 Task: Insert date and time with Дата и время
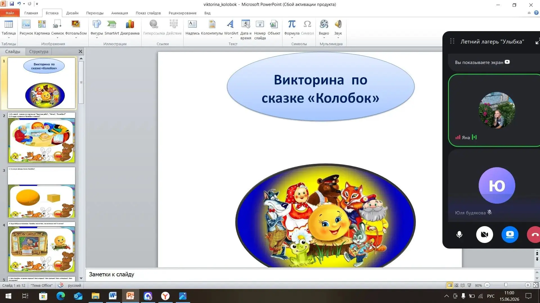[x=246, y=30]
